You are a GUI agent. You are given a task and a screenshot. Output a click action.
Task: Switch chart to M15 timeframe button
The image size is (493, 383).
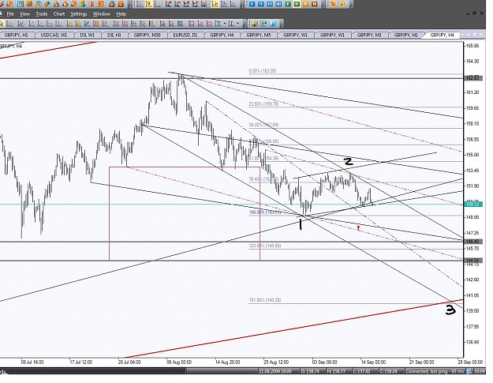click(x=270, y=4)
